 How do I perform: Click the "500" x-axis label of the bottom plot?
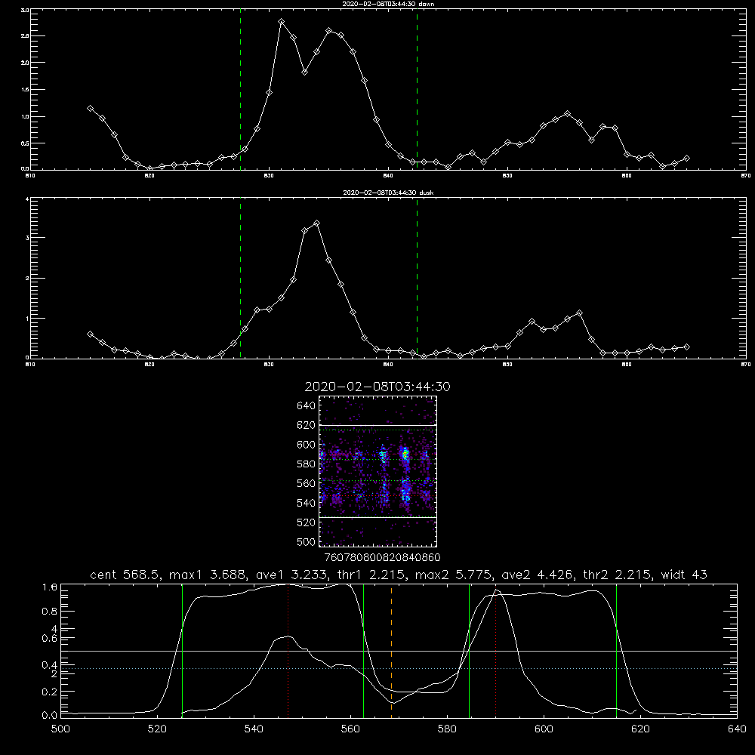(60, 729)
